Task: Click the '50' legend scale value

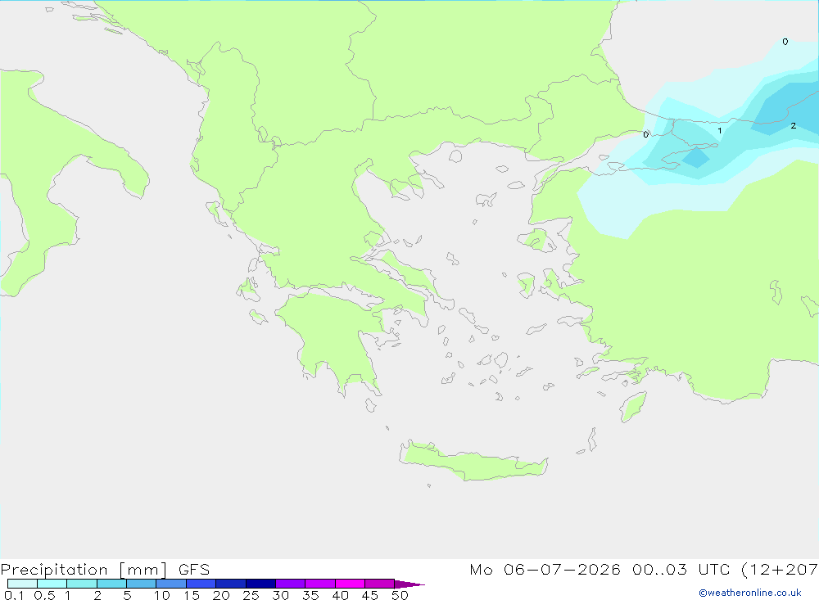Action: [x=400, y=595]
